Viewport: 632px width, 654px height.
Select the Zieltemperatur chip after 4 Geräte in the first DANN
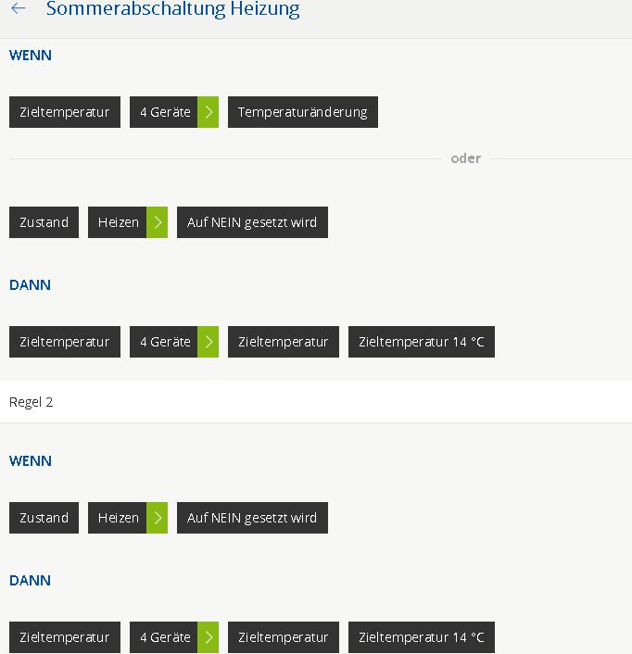(x=284, y=342)
